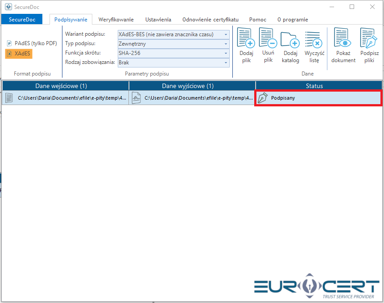
Task: Click the signed output file icon
Action: tap(136, 98)
